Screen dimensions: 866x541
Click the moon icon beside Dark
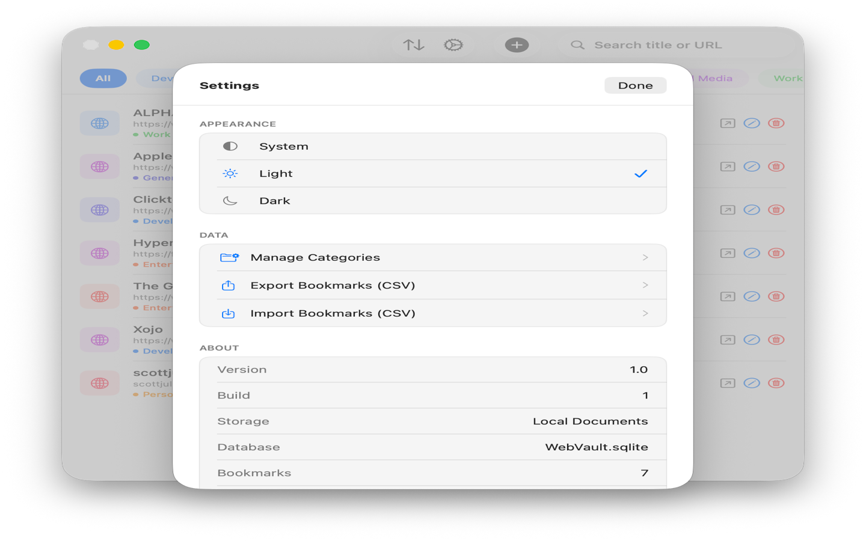click(230, 201)
